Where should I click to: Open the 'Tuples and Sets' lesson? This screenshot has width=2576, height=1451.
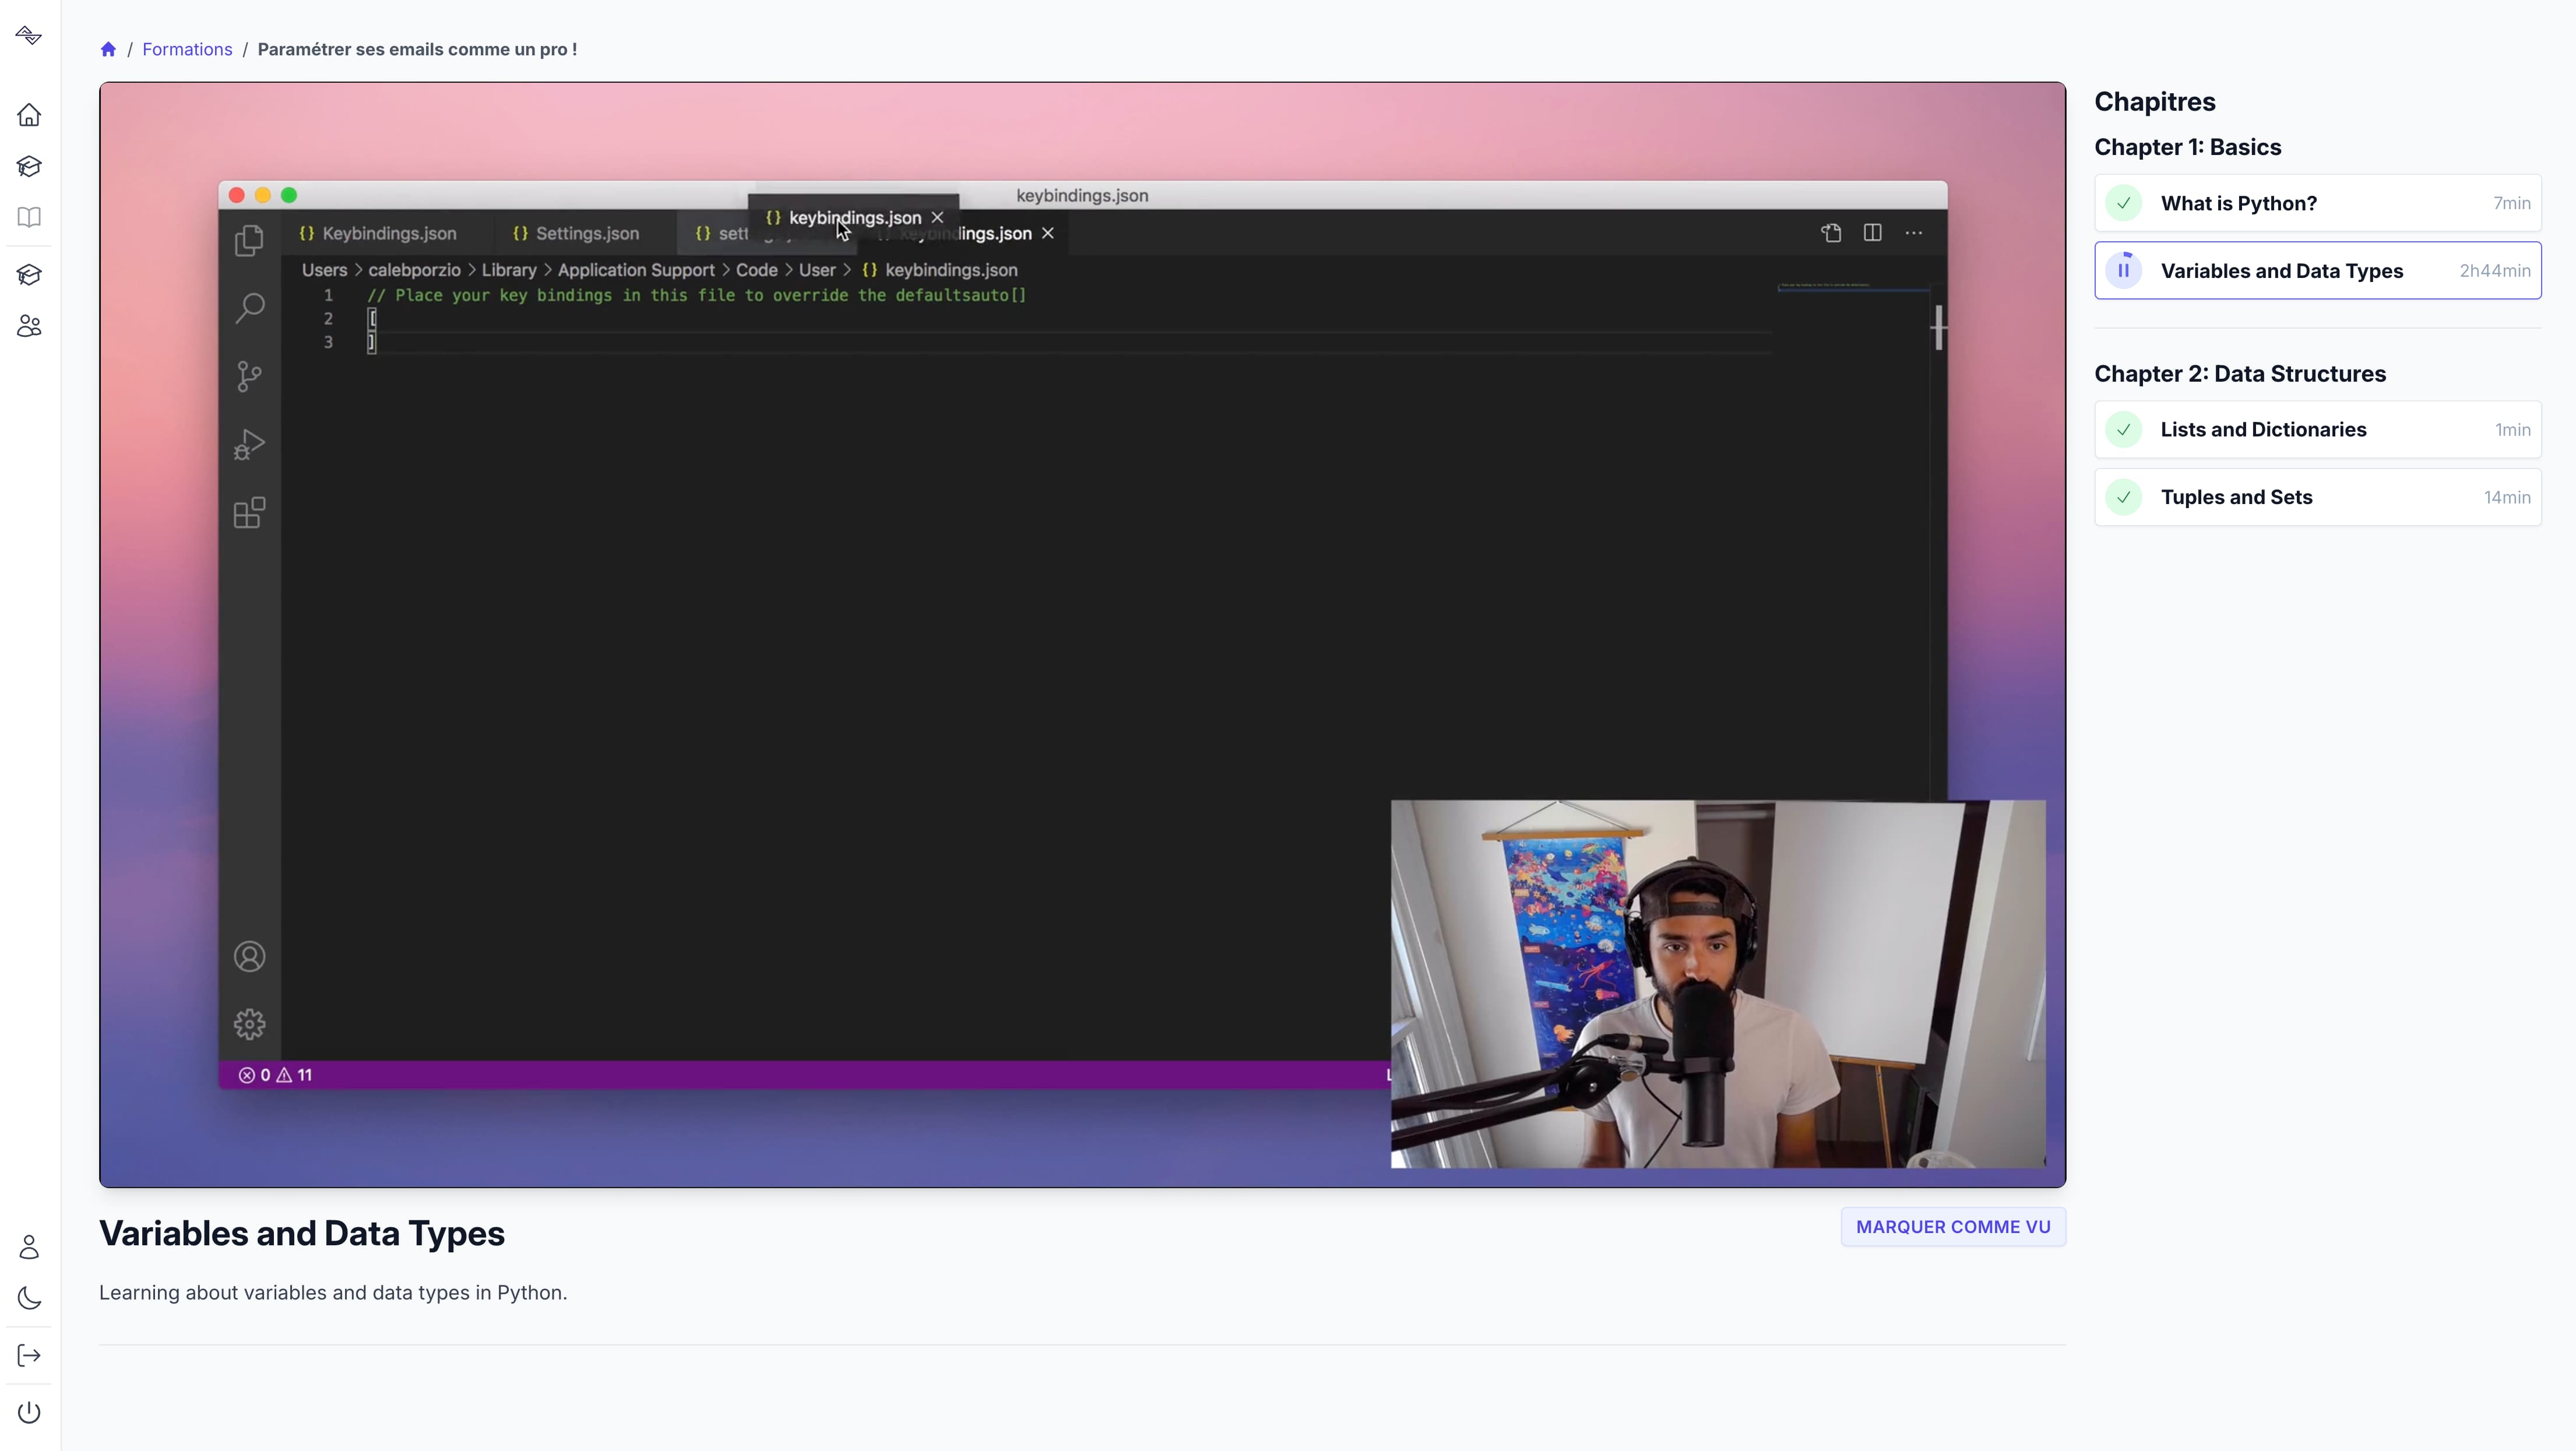point(2318,497)
